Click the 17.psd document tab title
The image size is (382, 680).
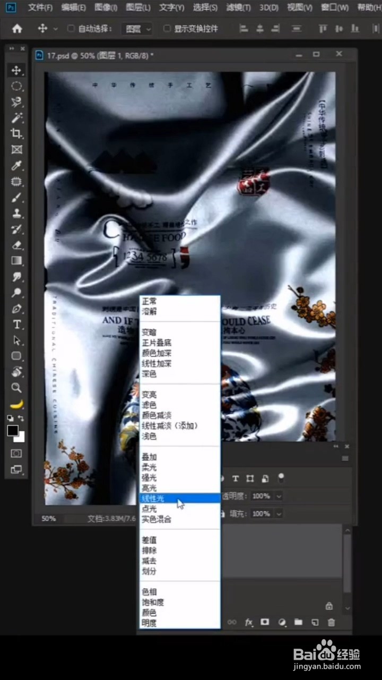[100, 55]
